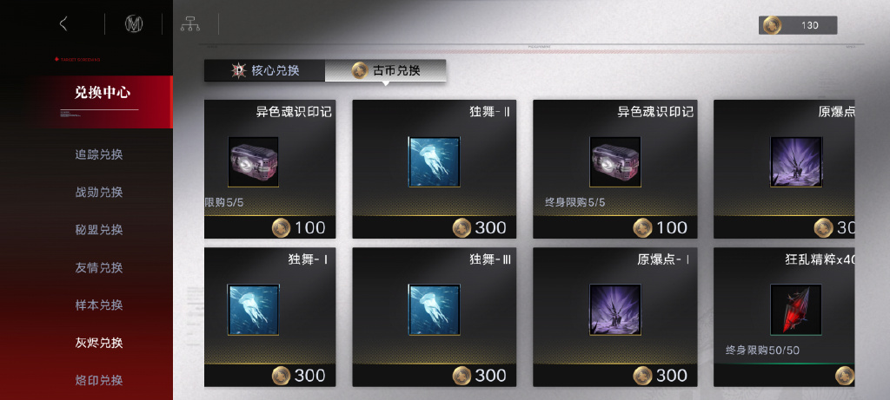Pick the 狂乱精粹 red crystal icon

click(796, 310)
